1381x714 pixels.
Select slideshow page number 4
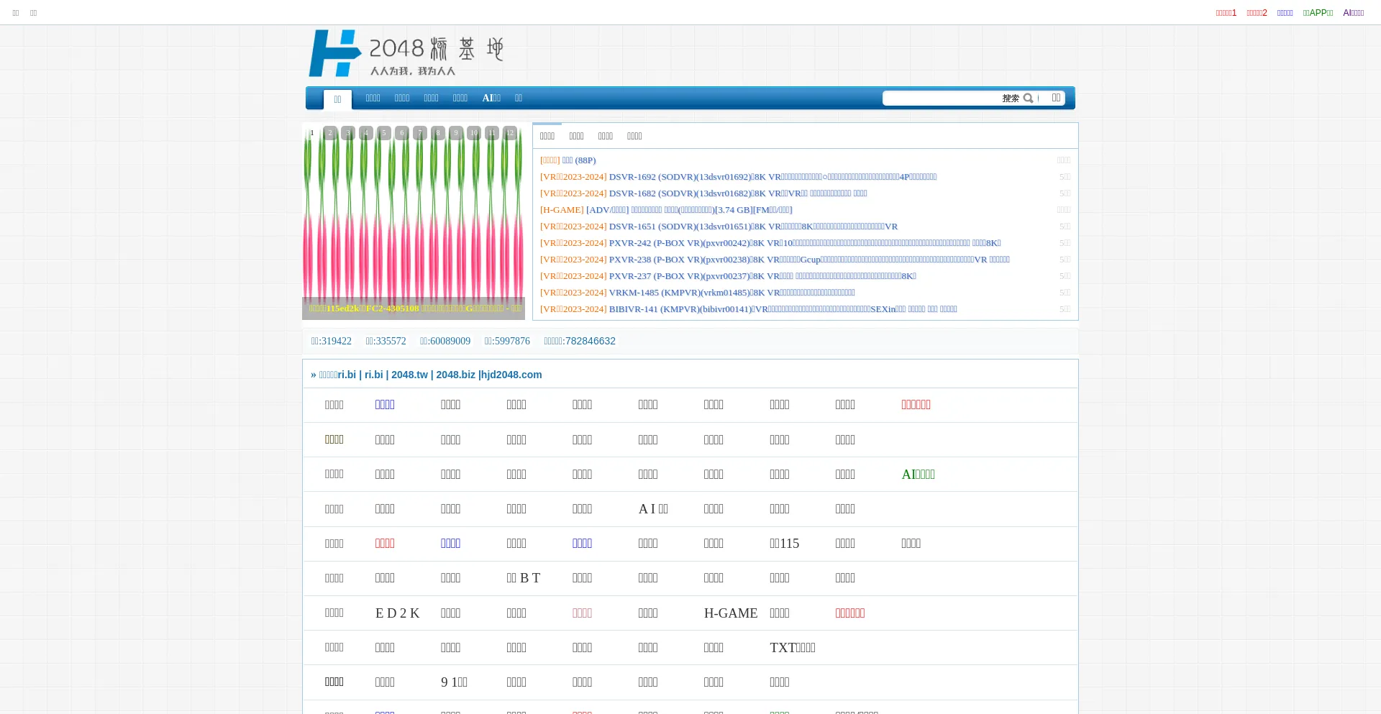coord(366,133)
